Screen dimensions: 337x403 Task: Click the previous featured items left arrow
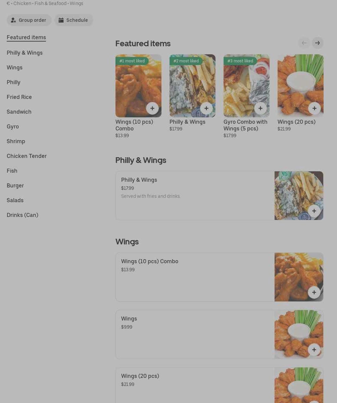coord(304,43)
